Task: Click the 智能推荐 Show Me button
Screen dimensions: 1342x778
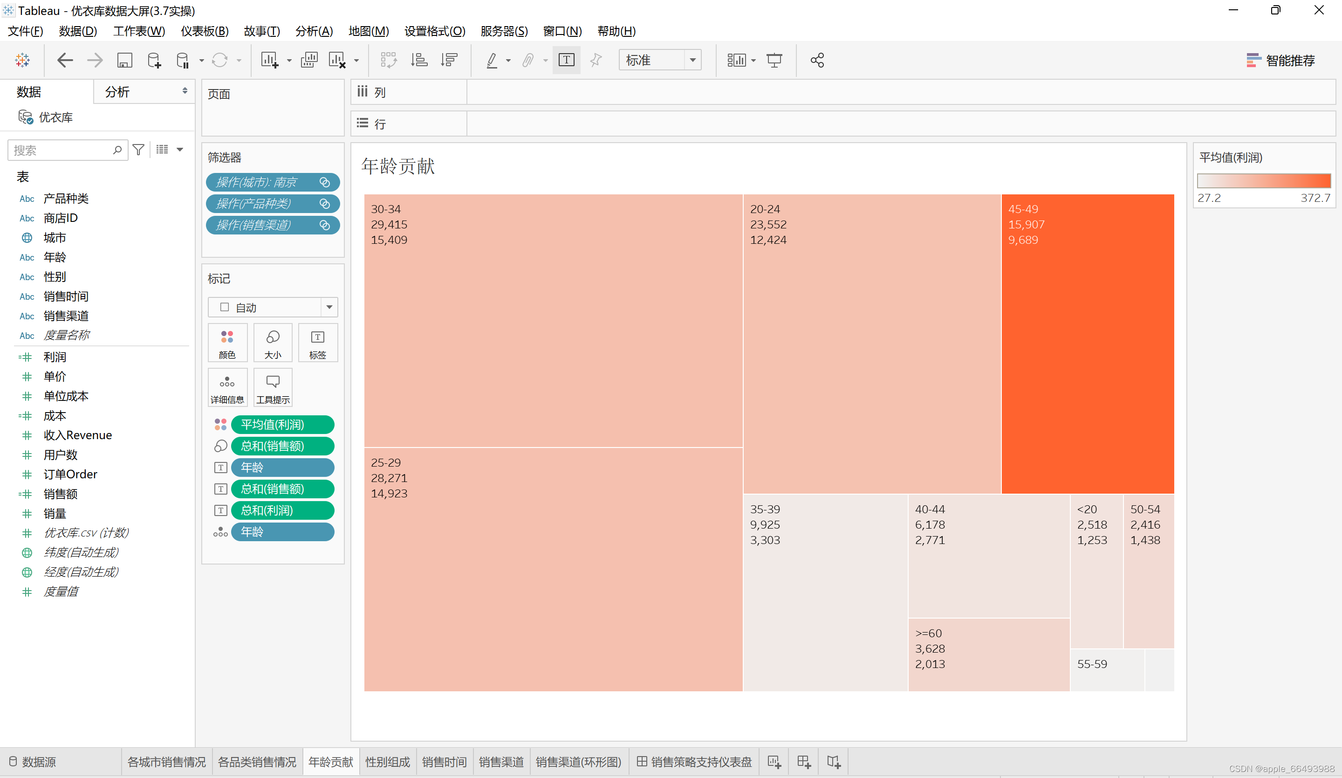Action: 1280,60
